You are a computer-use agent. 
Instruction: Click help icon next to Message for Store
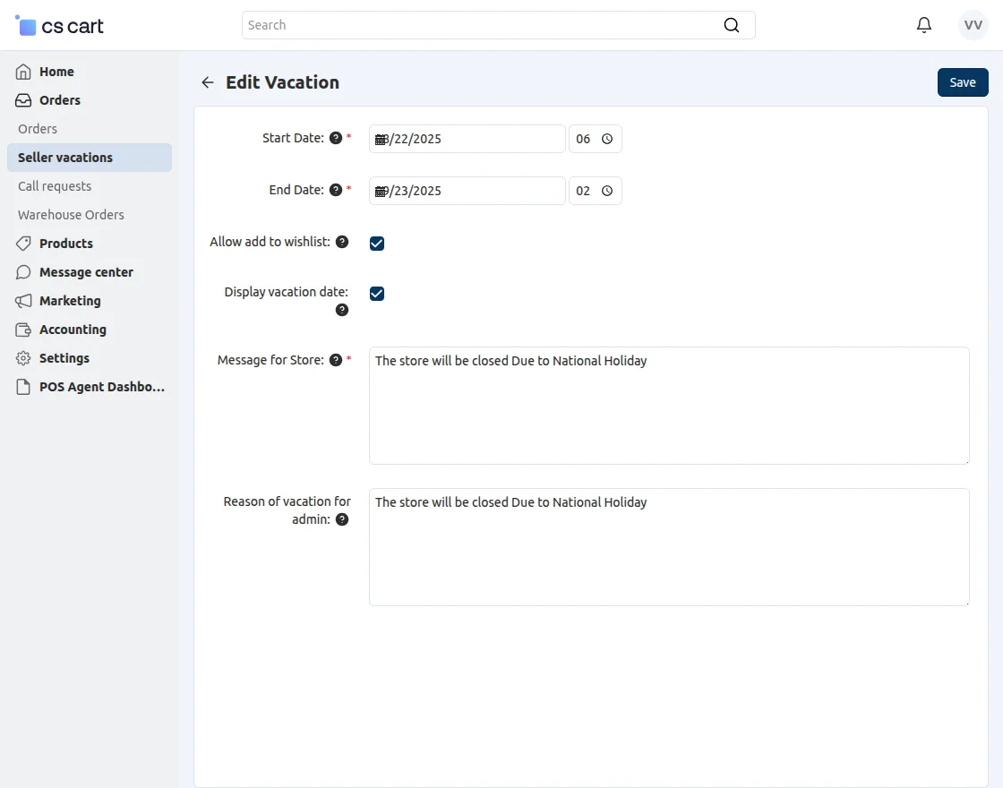click(x=336, y=360)
